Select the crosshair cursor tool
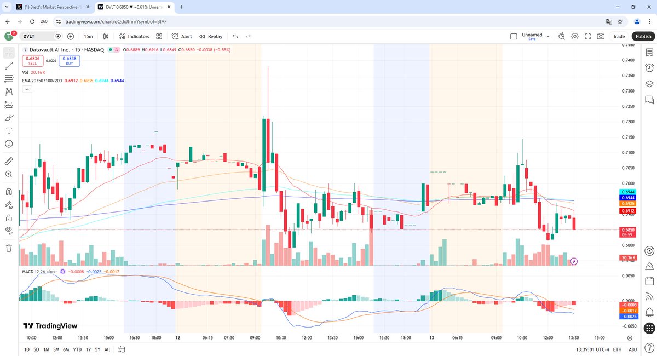The image size is (657, 356). pos(9,53)
